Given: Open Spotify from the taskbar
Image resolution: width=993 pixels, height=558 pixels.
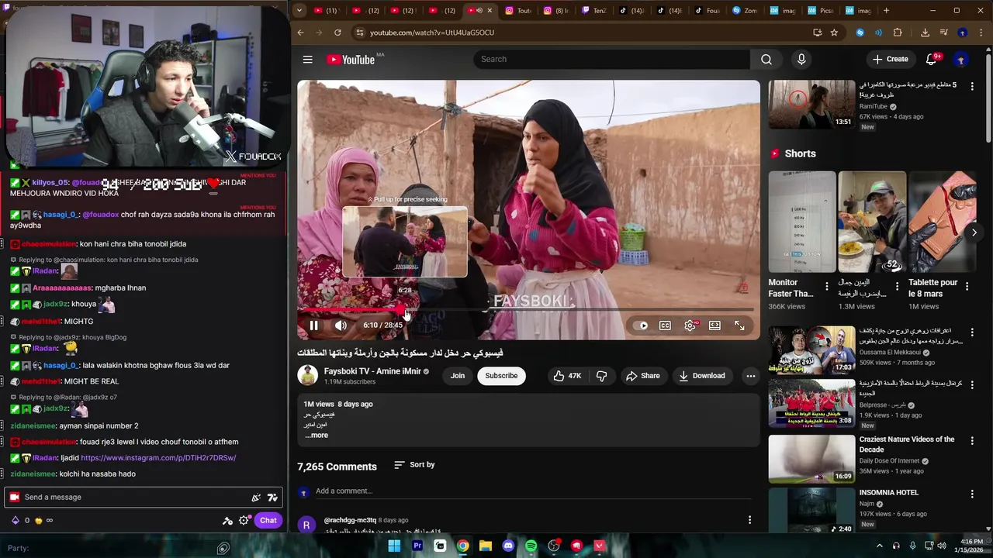Looking at the screenshot, I should click(531, 546).
